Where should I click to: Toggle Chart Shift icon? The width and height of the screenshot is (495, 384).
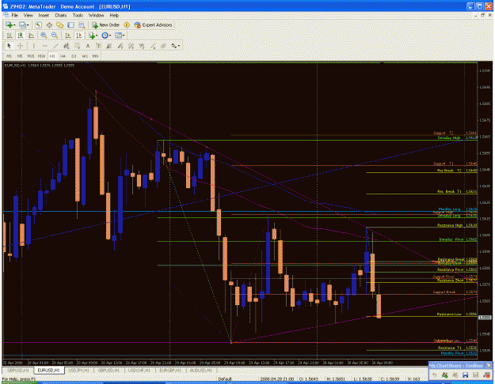[x=79, y=36]
